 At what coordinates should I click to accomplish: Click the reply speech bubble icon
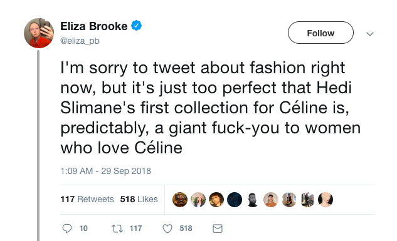[67, 228]
